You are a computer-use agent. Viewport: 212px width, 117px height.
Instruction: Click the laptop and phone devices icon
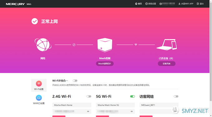(x=167, y=45)
